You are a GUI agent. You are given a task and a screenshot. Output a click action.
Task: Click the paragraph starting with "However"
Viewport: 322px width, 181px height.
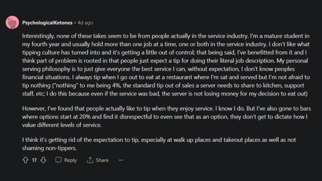(161, 117)
